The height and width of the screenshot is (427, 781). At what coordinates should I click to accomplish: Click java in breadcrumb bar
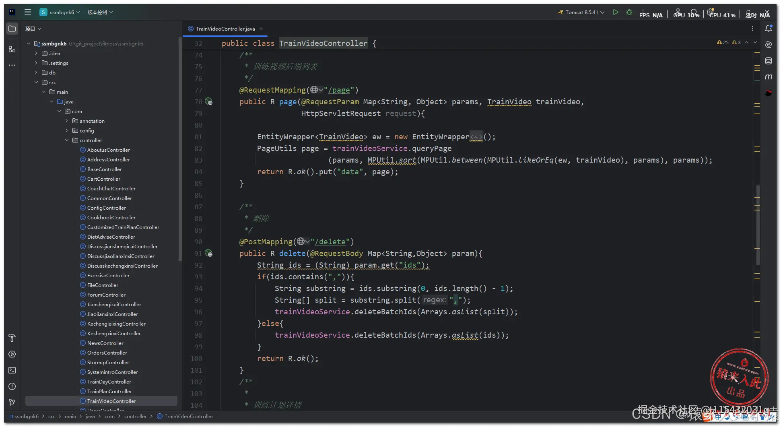(90, 416)
